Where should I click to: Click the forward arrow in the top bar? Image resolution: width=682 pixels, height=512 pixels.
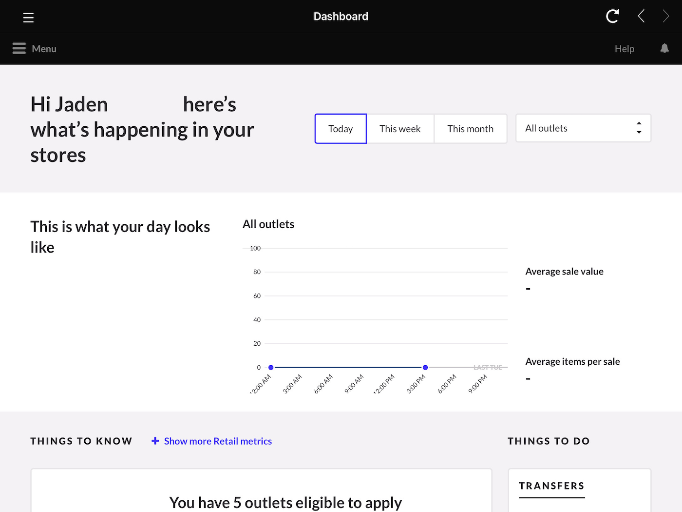click(x=666, y=16)
